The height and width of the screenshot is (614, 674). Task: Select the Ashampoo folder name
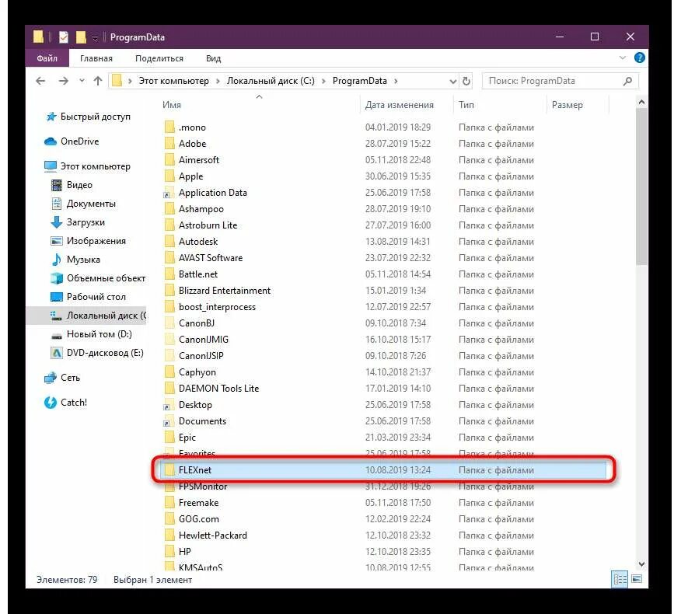tap(201, 209)
